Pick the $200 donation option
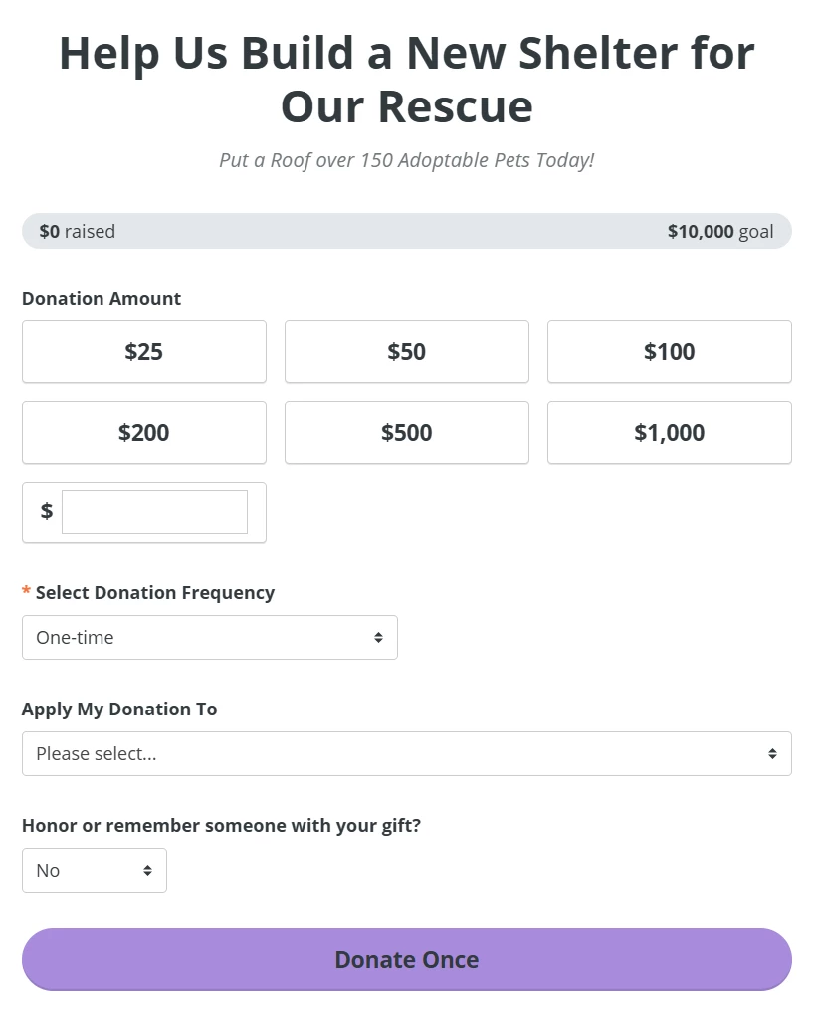Viewport: 814px width, 1015px height. [143, 432]
